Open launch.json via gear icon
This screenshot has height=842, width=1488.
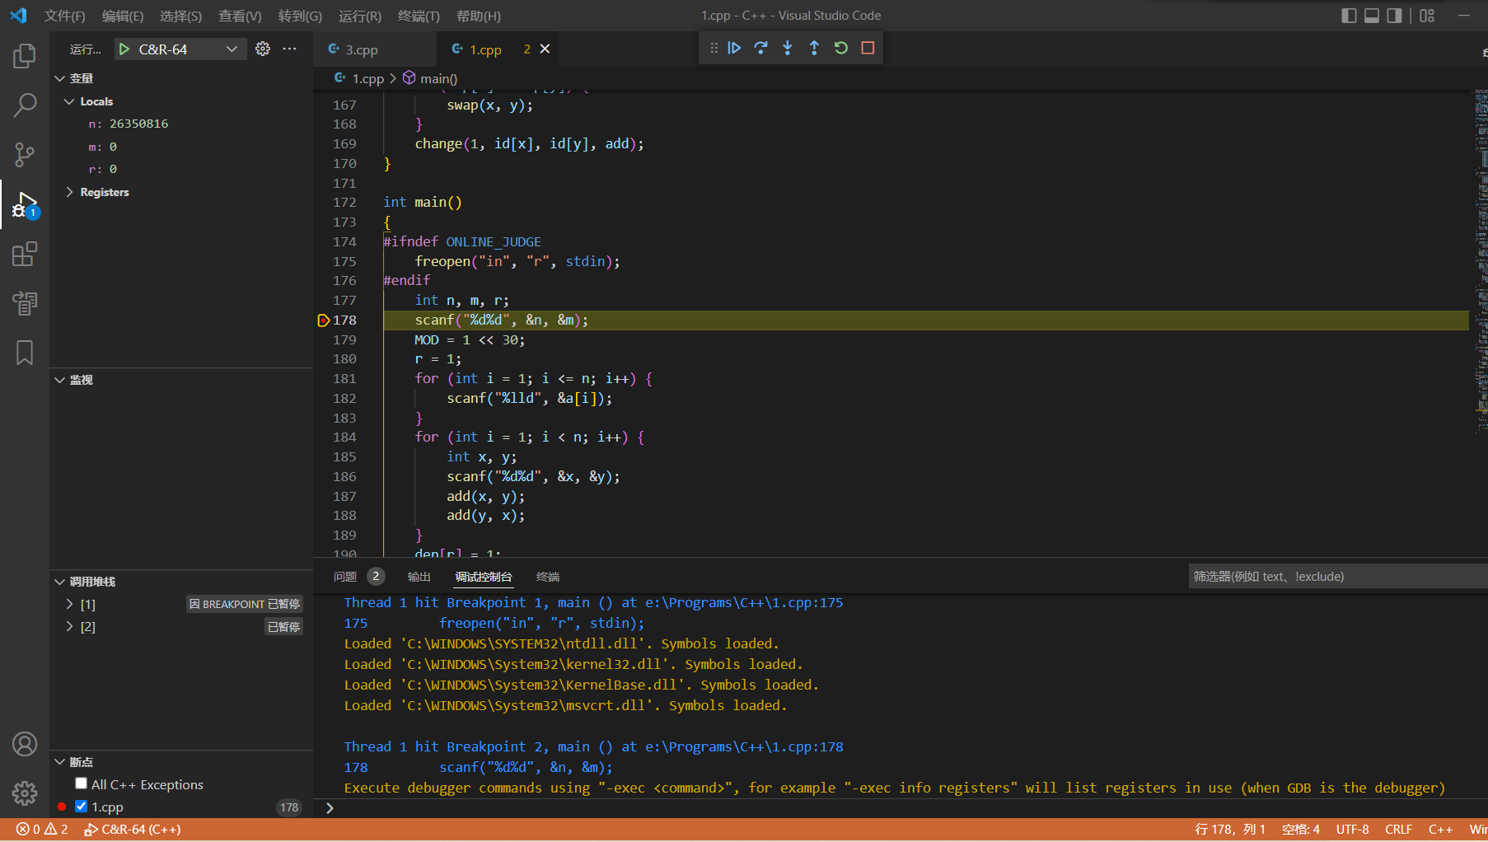(263, 49)
